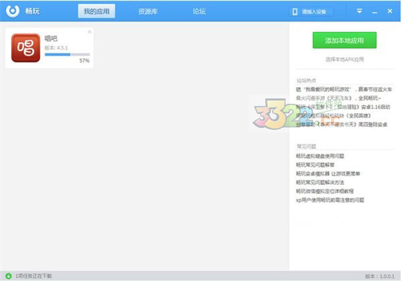Open the title bar dropdown menu icon
The height and width of the screenshot is (282, 402).
(x=359, y=11)
